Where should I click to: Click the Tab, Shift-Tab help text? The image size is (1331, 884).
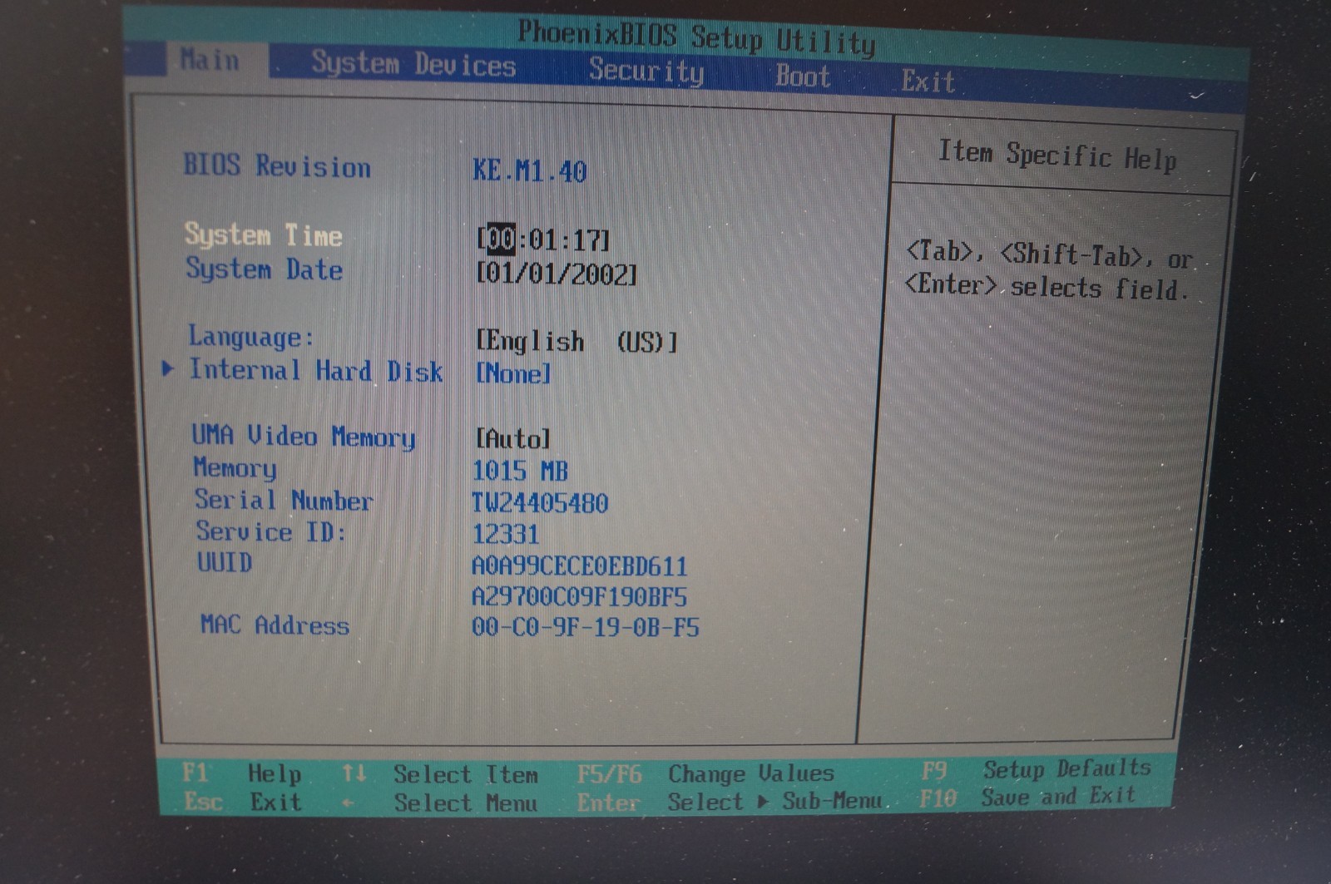pos(1049,272)
